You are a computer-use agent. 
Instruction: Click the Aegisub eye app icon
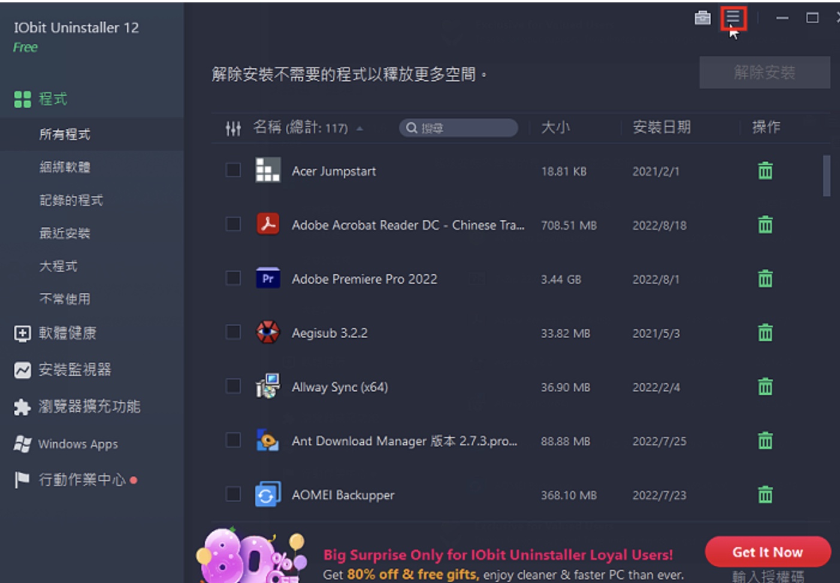click(268, 332)
